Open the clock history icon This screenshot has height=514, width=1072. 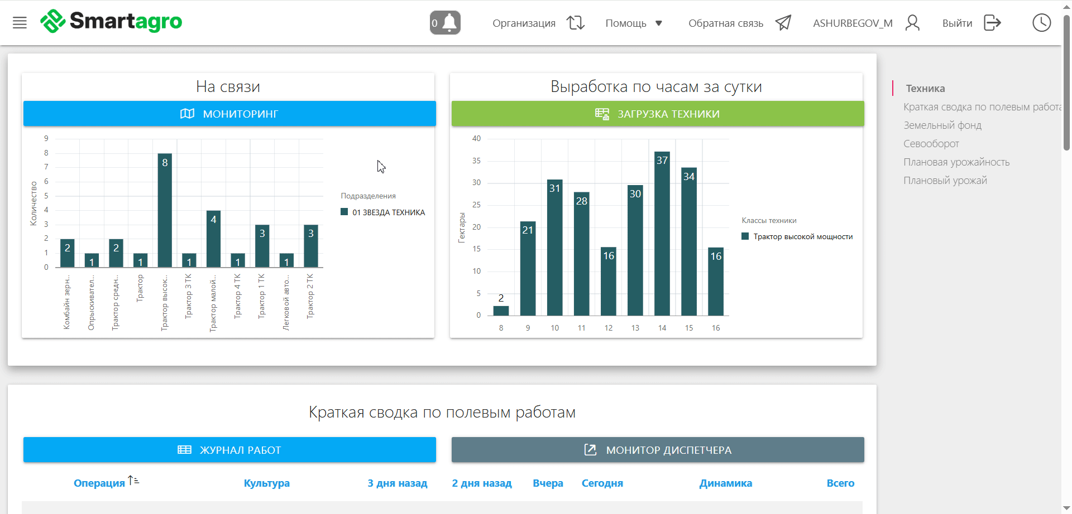tap(1041, 23)
